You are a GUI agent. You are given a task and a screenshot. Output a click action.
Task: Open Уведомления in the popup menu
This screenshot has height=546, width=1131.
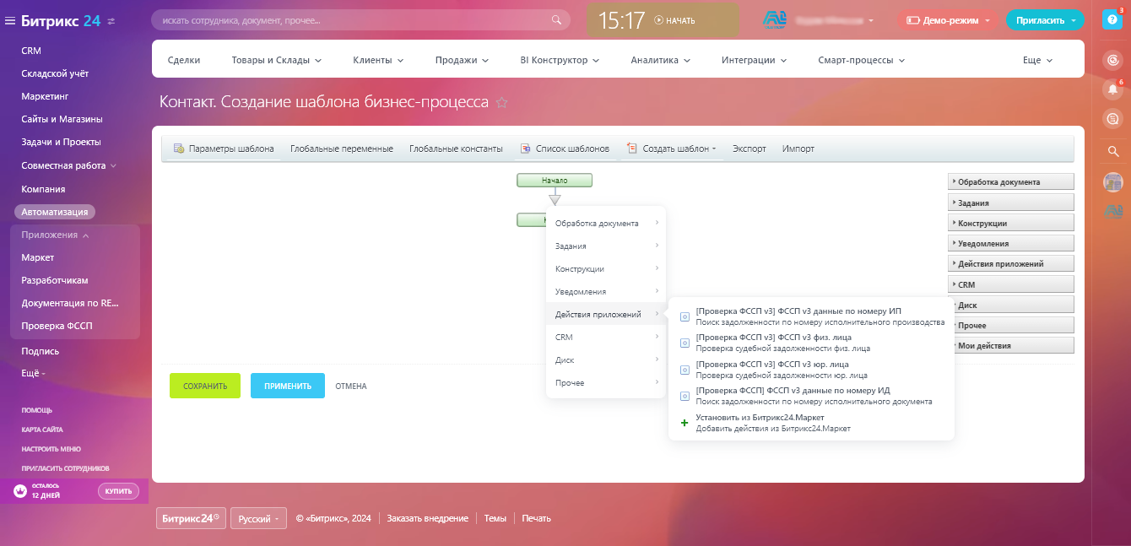[x=605, y=291]
